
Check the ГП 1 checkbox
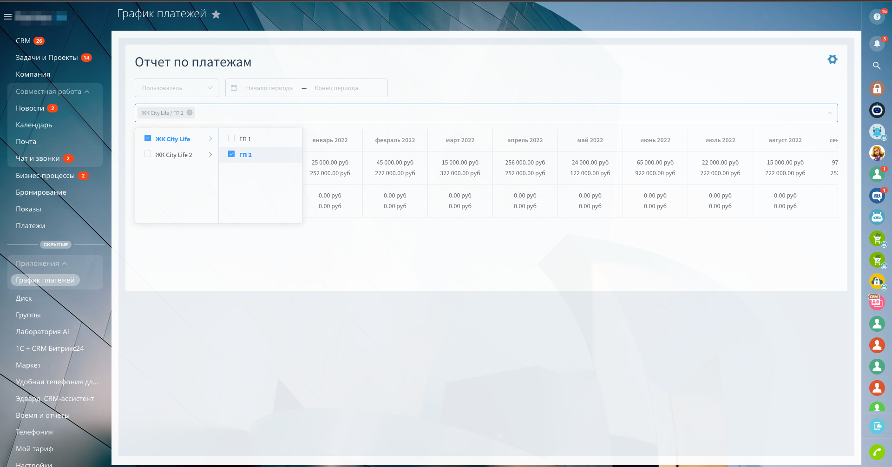(x=231, y=138)
